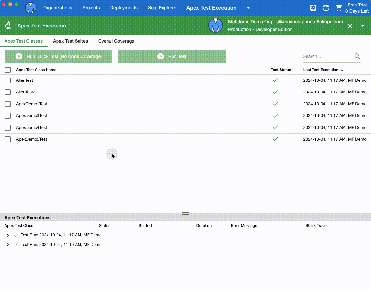Click the status checkmark of 11:17 AM test run

pos(16,235)
